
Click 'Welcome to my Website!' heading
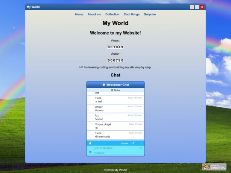pyautogui.click(x=115, y=33)
